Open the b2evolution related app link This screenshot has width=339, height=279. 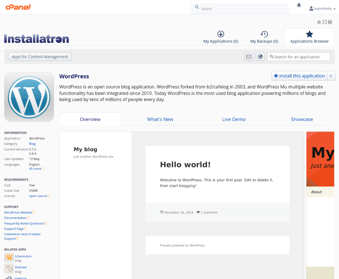pyautogui.click(x=23, y=256)
